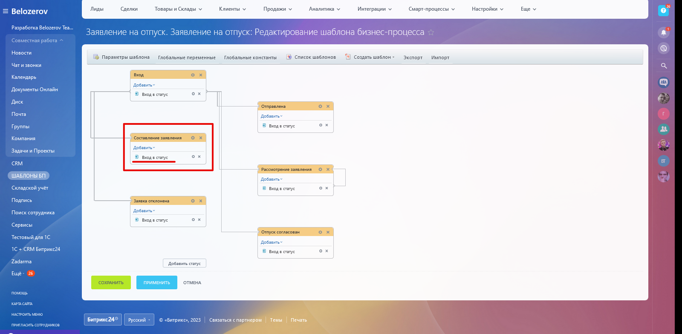The image size is (682, 334).
Task: Expand Добавить in Рассмотрение заявления block
Action: pos(272,179)
